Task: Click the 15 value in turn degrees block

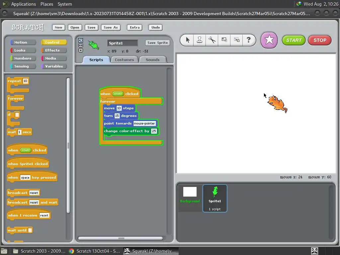Action: tap(117, 116)
